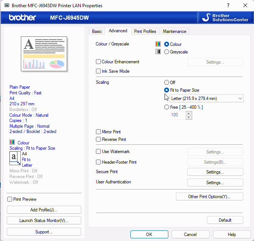
Task: Click the Brother Solutions Center logo button
Action: tap(225, 17)
